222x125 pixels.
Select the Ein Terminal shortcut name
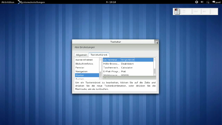tap(112, 60)
